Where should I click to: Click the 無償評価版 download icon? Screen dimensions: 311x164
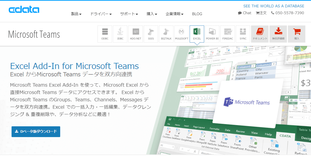pos(278,34)
